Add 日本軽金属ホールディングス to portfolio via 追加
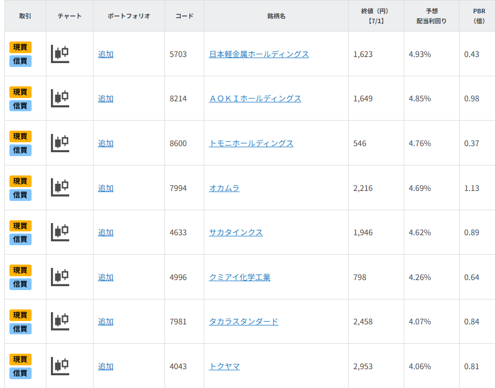 click(106, 54)
